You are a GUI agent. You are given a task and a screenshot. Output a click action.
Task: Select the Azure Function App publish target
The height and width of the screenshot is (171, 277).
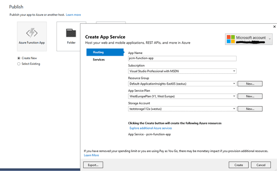[x=32, y=36]
